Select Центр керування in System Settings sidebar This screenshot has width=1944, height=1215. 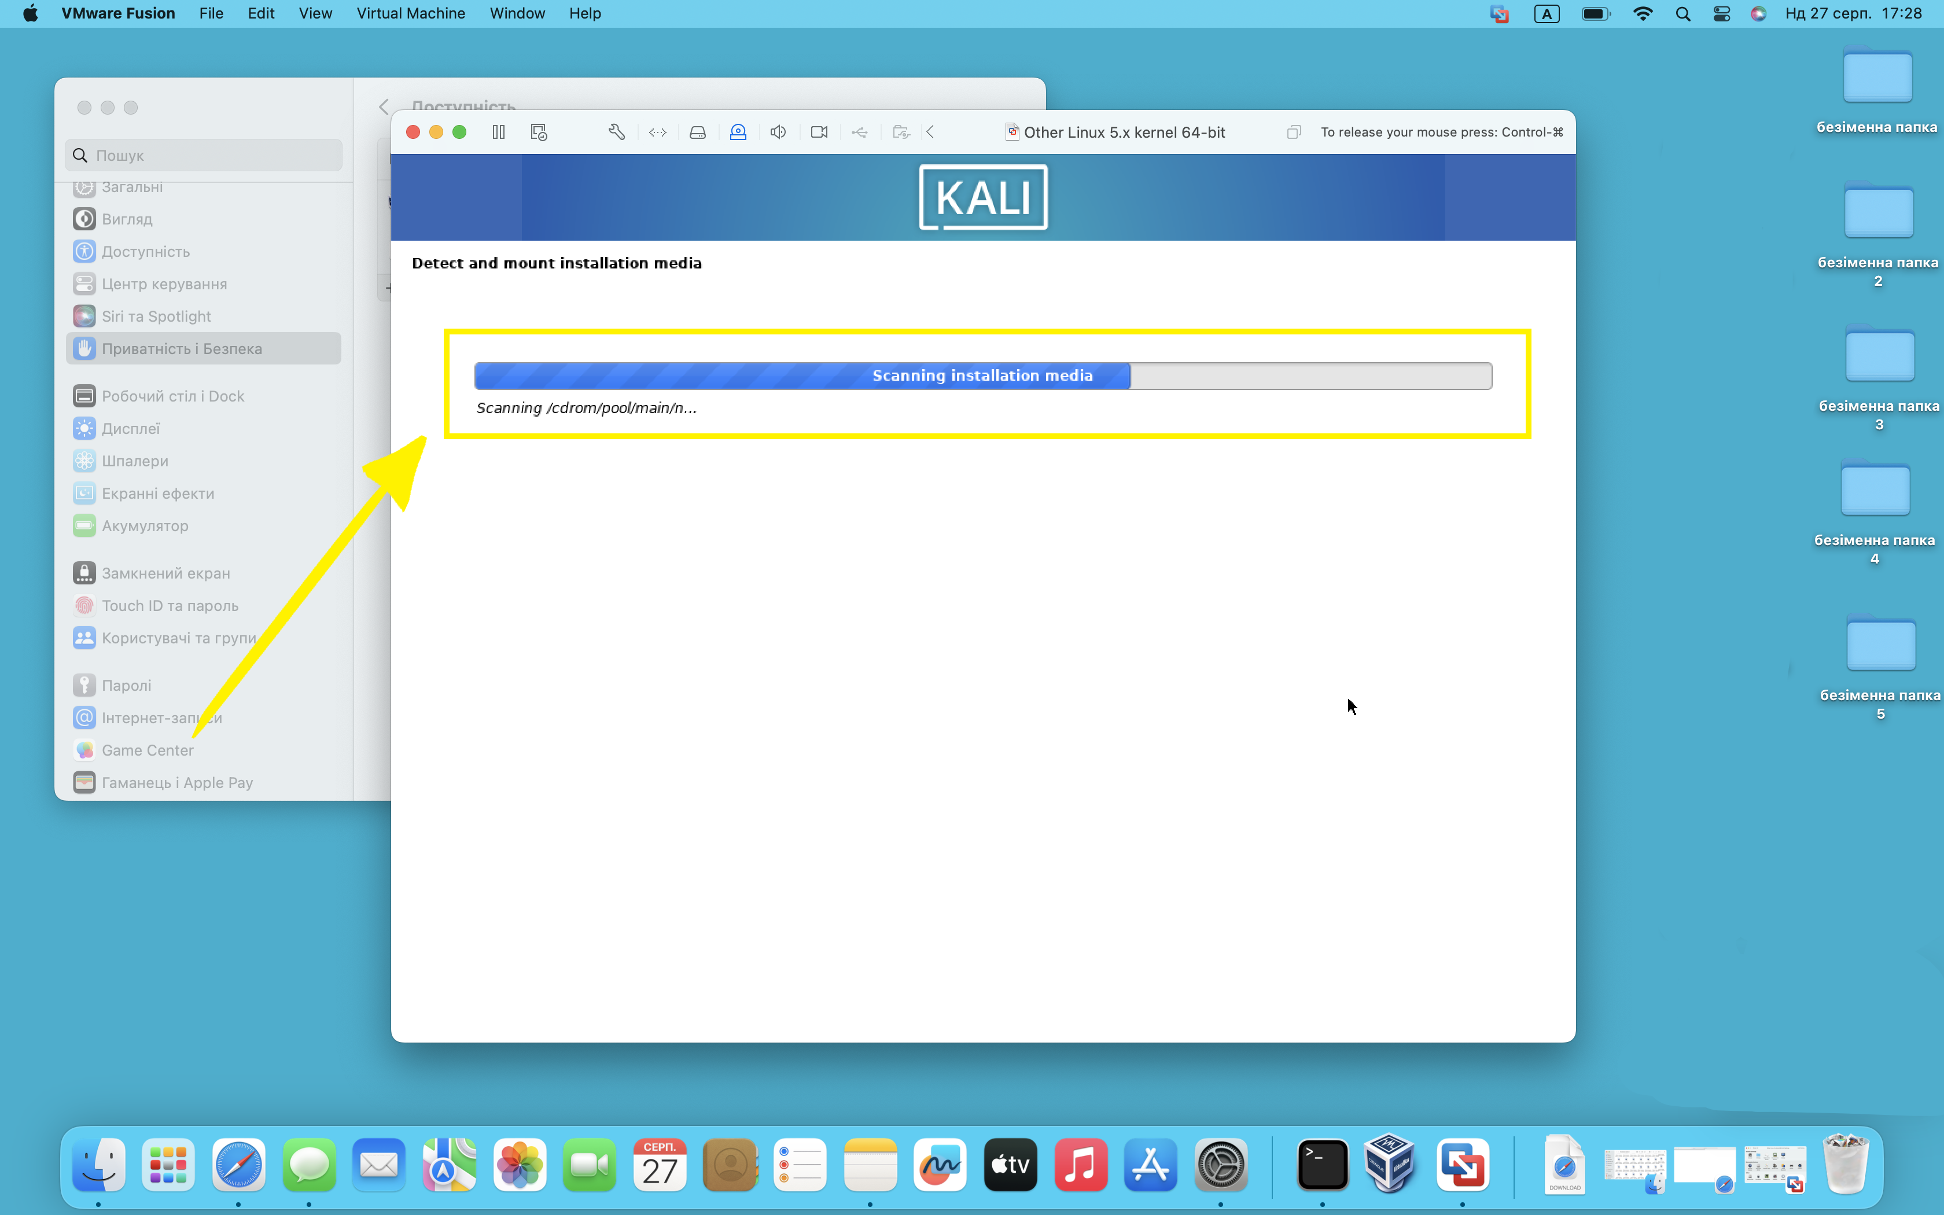tap(203, 283)
